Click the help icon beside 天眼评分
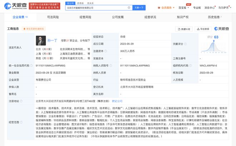Screen dimensions: 236x146 coord(185,44)
